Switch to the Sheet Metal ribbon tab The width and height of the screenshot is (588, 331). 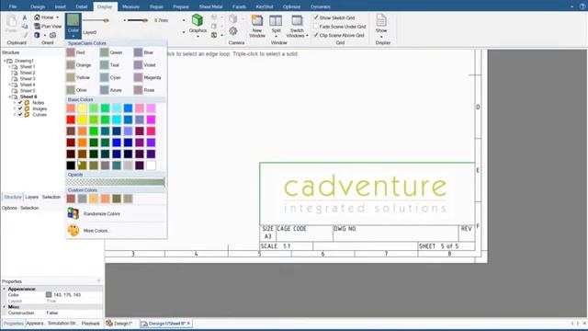click(210, 6)
